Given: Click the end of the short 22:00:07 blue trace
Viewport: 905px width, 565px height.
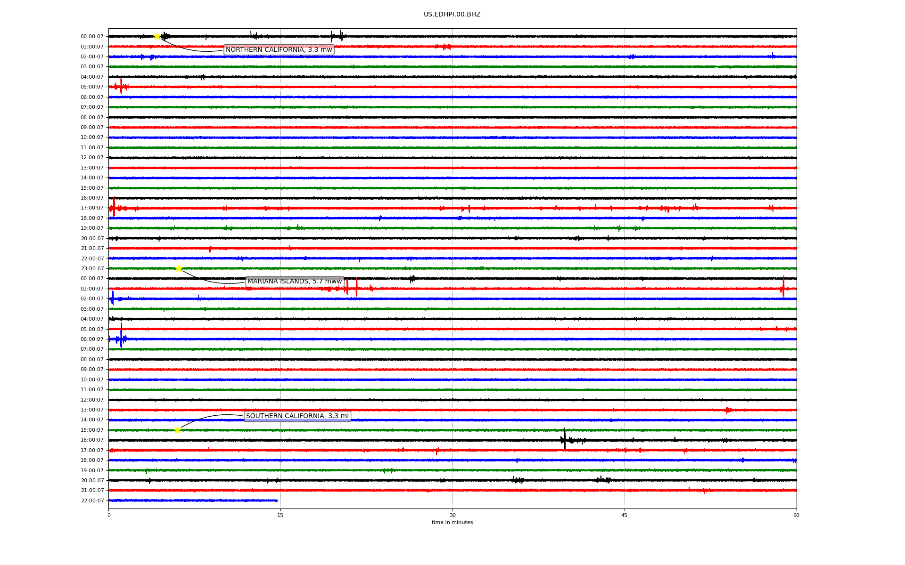Looking at the screenshot, I should [x=277, y=500].
